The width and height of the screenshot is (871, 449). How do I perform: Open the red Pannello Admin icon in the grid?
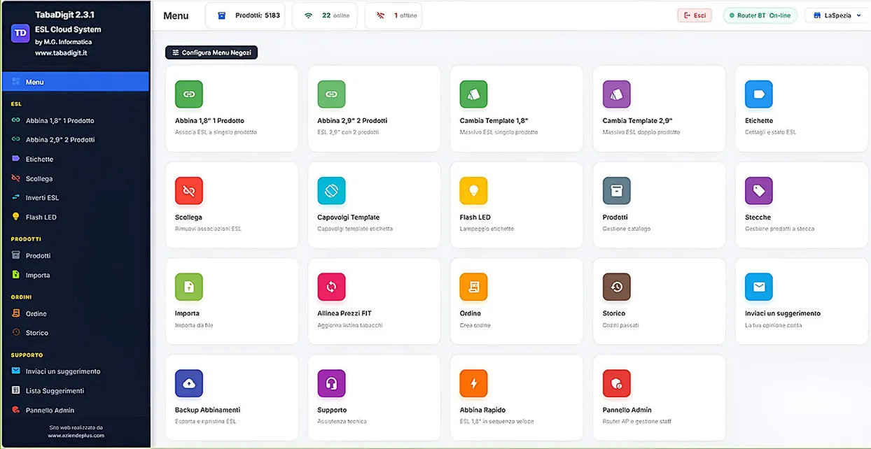(617, 383)
